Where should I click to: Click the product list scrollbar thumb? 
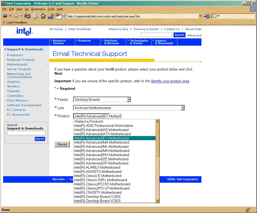(x=158, y=140)
